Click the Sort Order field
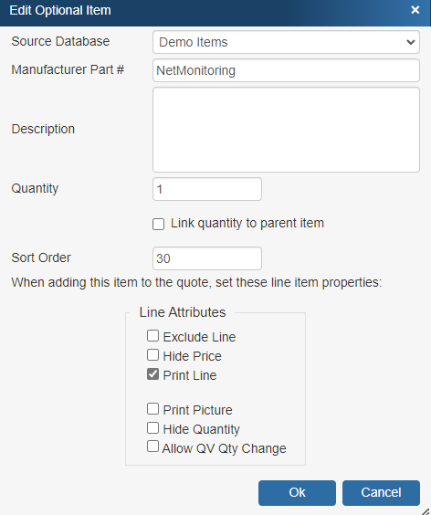This screenshot has width=431, height=515. (x=207, y=258)
